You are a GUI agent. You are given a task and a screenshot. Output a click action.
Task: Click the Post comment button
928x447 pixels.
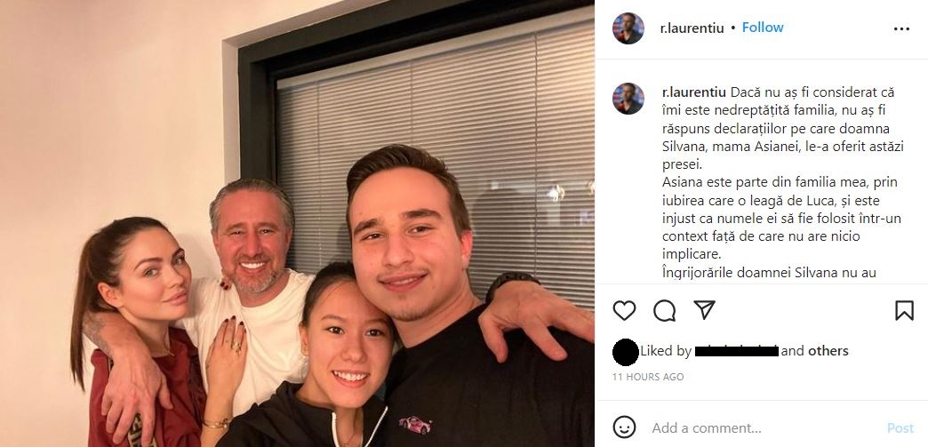pos(900,427)
